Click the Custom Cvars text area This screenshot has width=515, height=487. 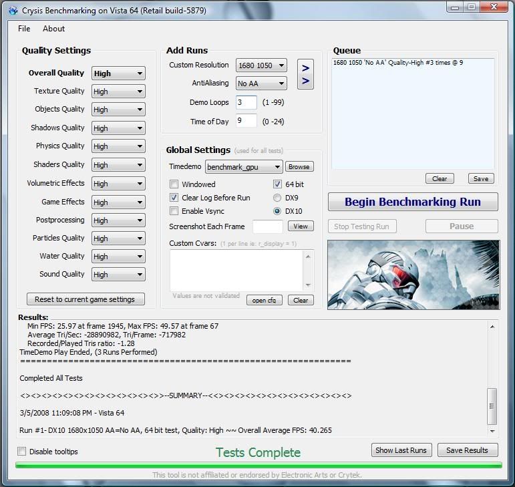(x=236, y=271)
